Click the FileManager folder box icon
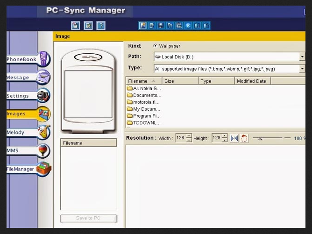Image resolution: width=312 pixels, height=234 pixels. pos(44,169)
